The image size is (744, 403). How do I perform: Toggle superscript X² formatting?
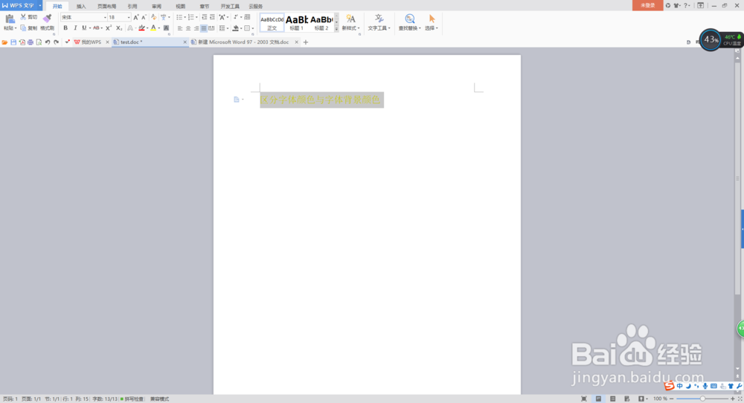coord(108,28)
